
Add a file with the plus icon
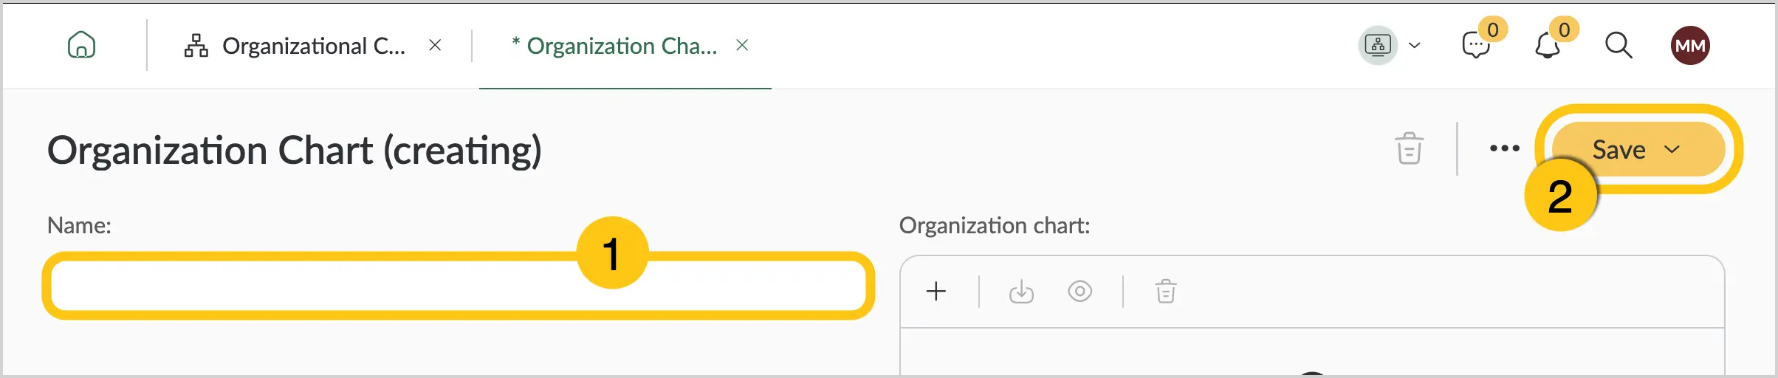click(936, 291)
